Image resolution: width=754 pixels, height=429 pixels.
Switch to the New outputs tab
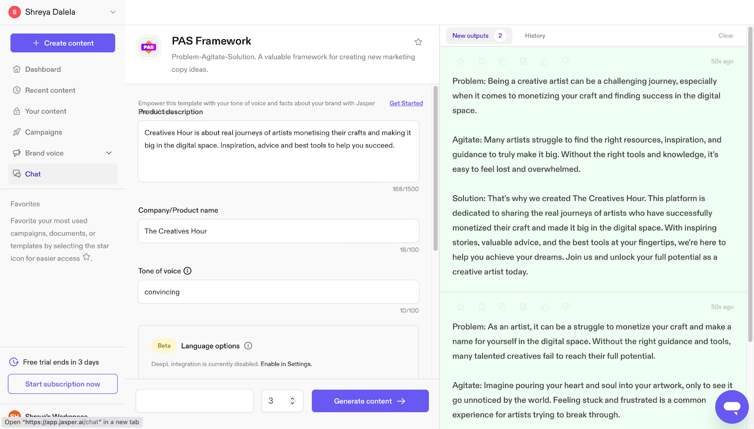click(479, 36)
